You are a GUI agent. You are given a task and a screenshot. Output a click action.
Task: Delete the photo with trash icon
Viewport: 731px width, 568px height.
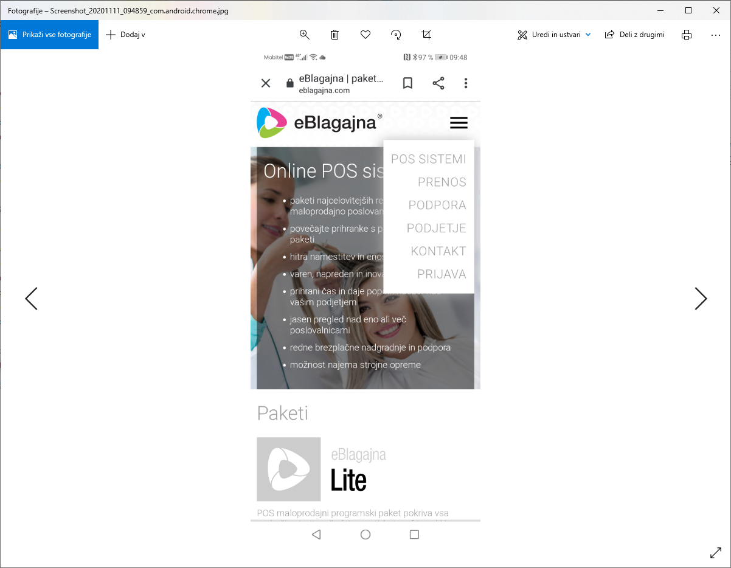(x=334, y=35)
